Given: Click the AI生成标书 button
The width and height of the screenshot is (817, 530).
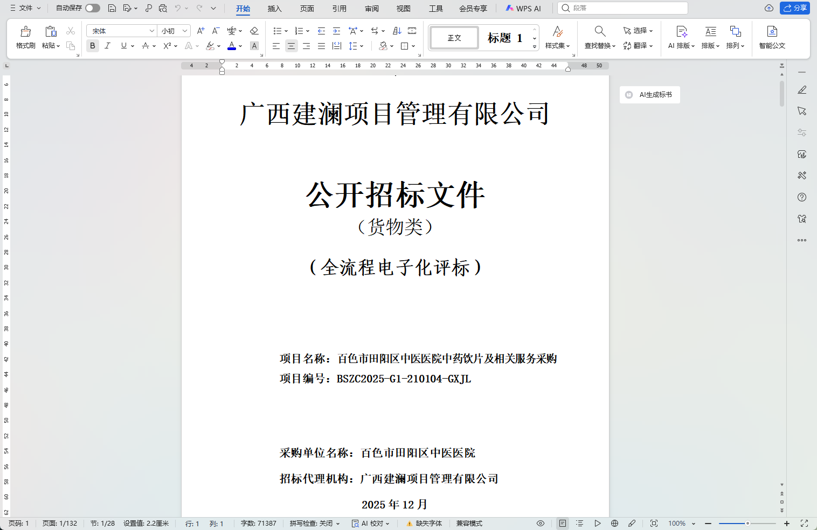Looking at the screenshot, I should click(x=649, y=94).
